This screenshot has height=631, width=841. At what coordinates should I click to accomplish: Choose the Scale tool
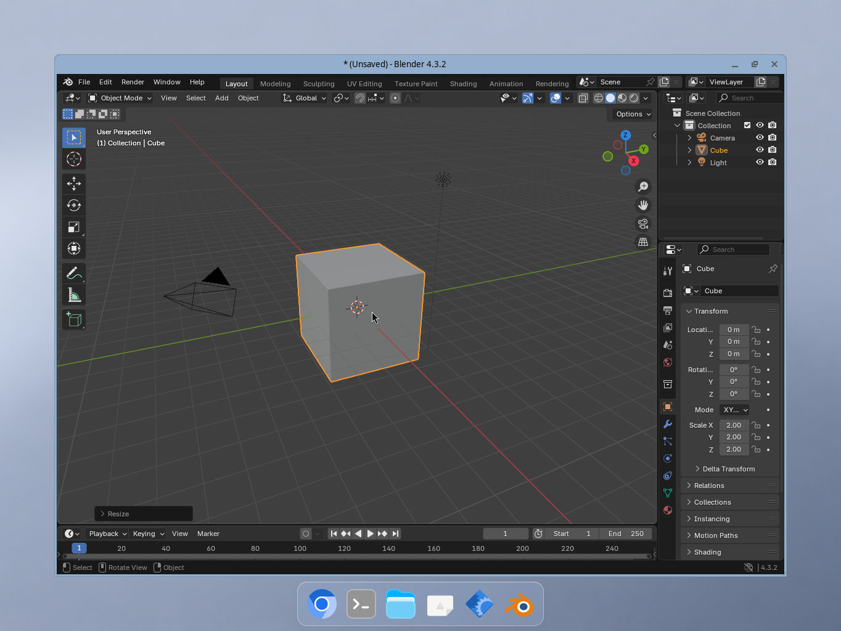(x=74, y=227)
